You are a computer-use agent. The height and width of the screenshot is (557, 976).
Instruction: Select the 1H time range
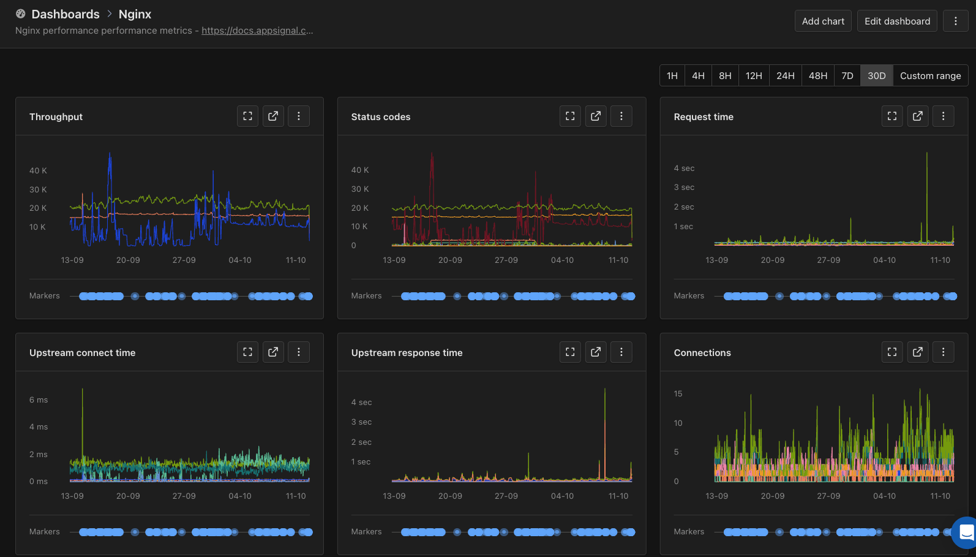pos(672,75)
